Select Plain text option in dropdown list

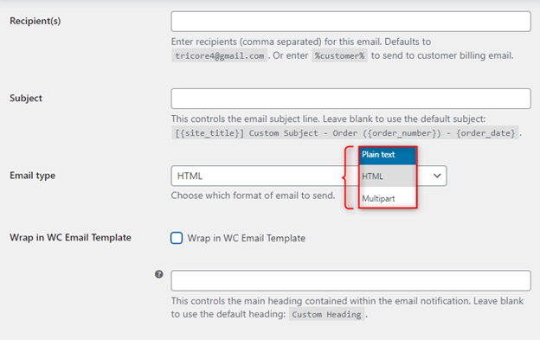(388, 155)
